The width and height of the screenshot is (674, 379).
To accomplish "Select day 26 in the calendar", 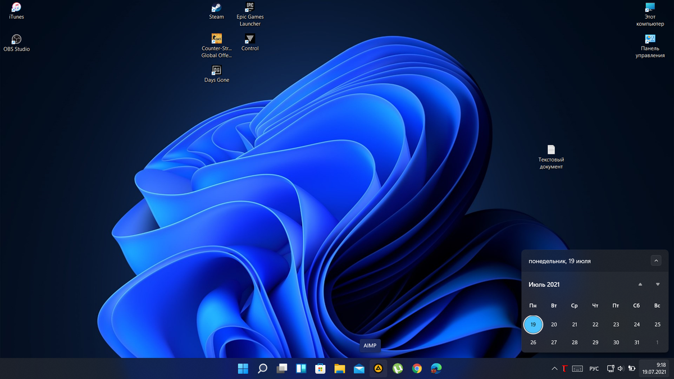I will tap(533, 343).
